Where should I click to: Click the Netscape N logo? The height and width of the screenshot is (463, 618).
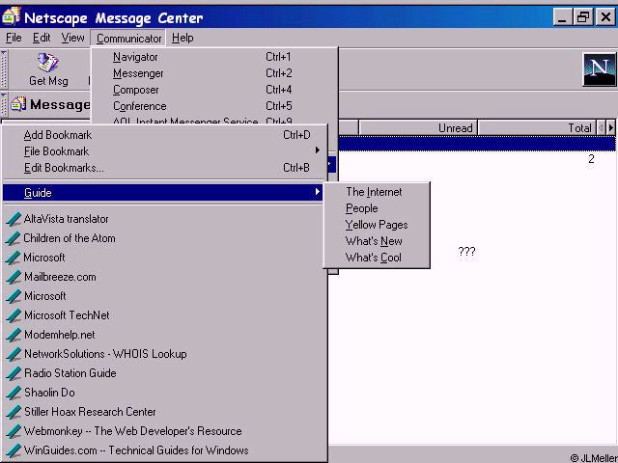click(599, 69)
